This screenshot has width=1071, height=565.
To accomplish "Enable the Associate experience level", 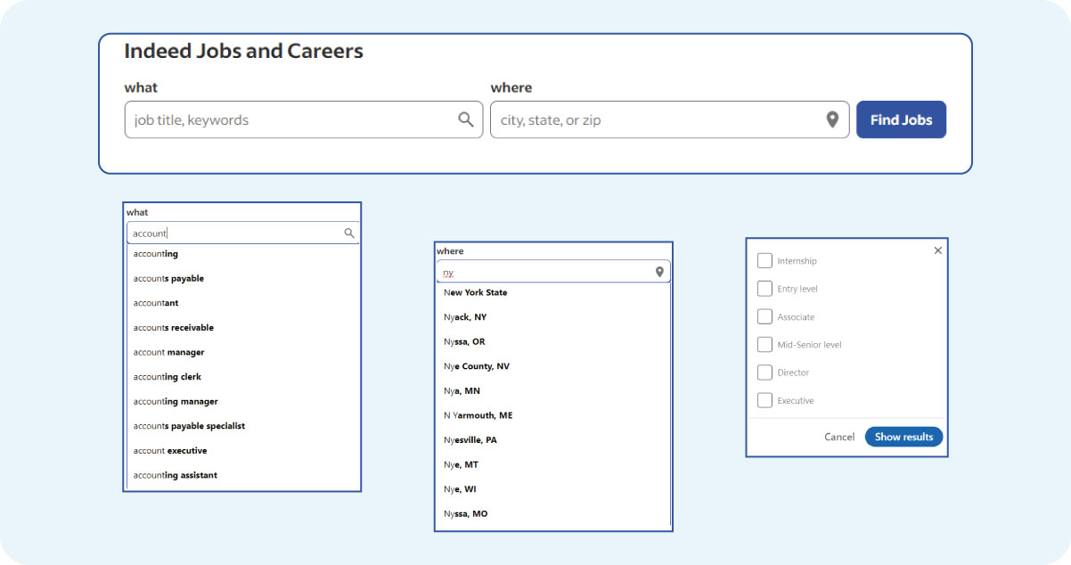I will pyautogui.click(x=764, y=316).
